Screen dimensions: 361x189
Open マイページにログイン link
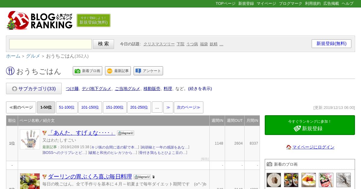[313, 147]
